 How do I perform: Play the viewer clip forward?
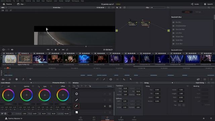pyautogui.click(x=59, y=50)
